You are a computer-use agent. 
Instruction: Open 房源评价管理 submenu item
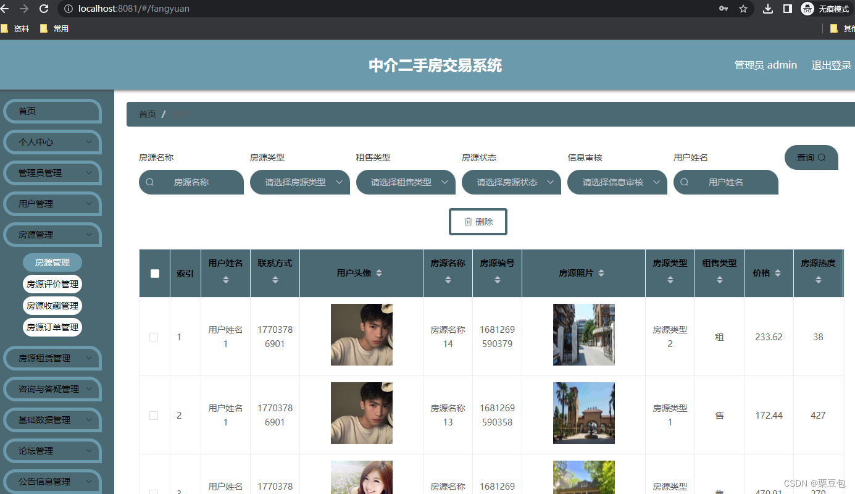(52, 284)
